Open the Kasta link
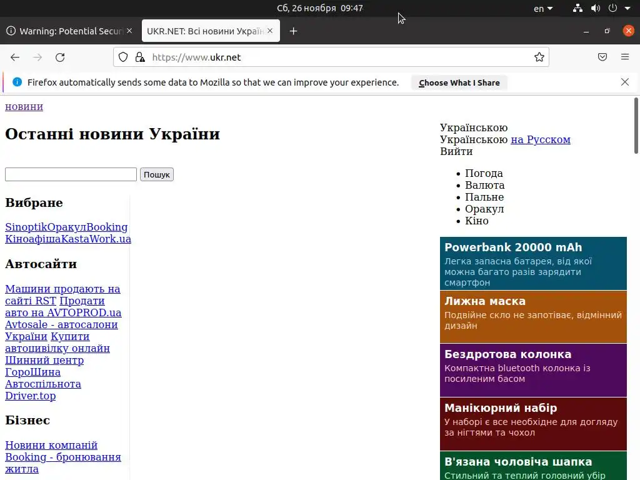The height and width of the screenshot is (480, 640). tap(75, 239)
